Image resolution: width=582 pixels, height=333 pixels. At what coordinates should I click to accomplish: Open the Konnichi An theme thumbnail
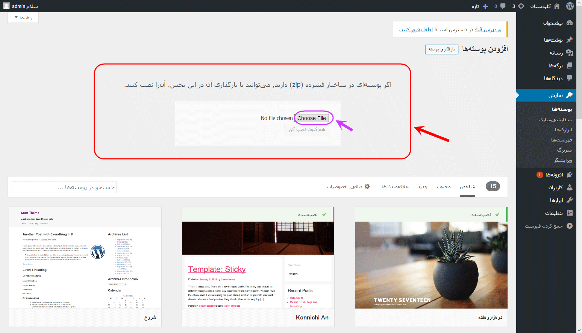[x=258, y=265]
